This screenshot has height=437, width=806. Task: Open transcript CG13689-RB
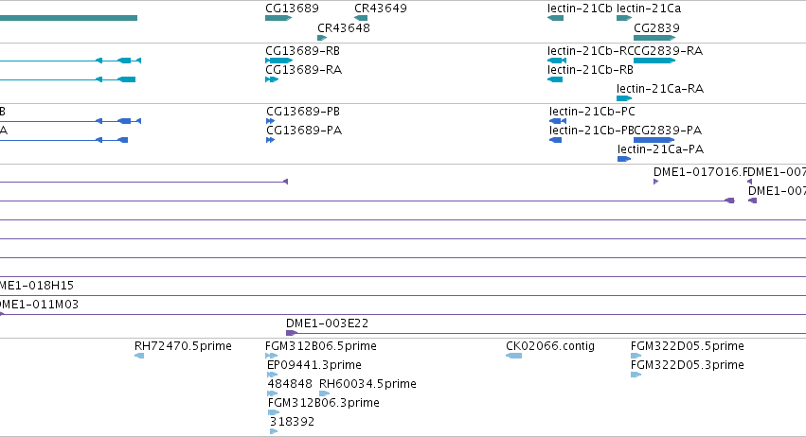(x=302, y=50)
